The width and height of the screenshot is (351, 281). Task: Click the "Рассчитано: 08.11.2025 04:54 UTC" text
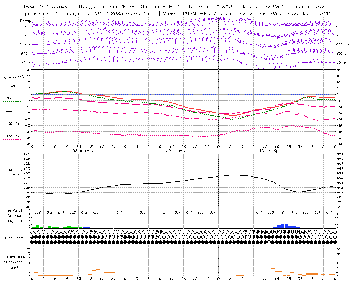[285, 13]
